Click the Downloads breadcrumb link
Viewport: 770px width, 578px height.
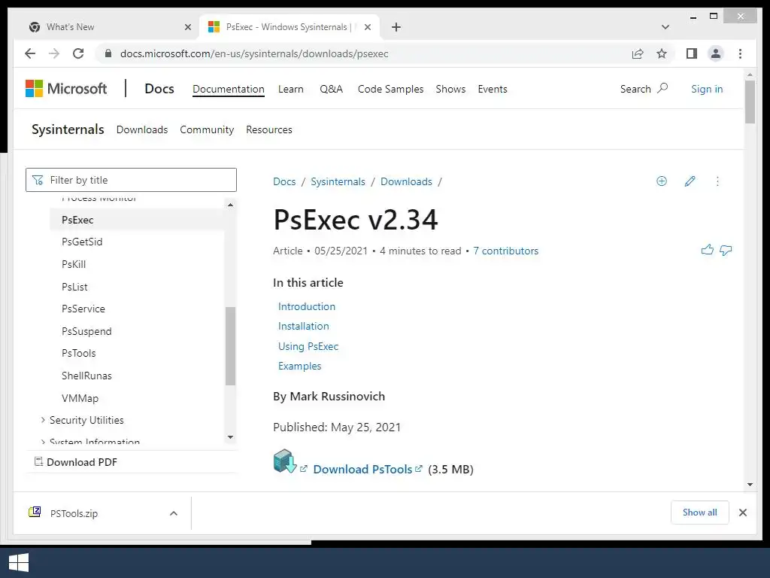(x=406, y=181)
